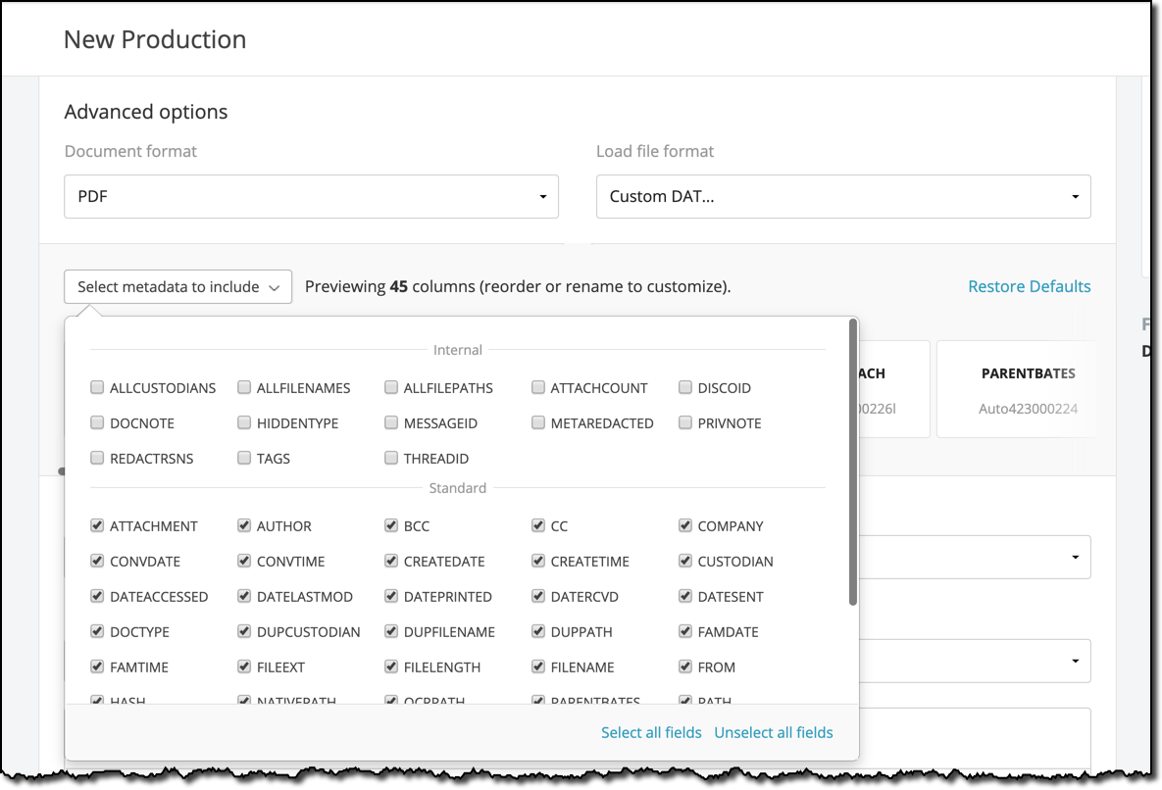Click Unselect all fields link
1162x790 pixels.
point(773,732)
